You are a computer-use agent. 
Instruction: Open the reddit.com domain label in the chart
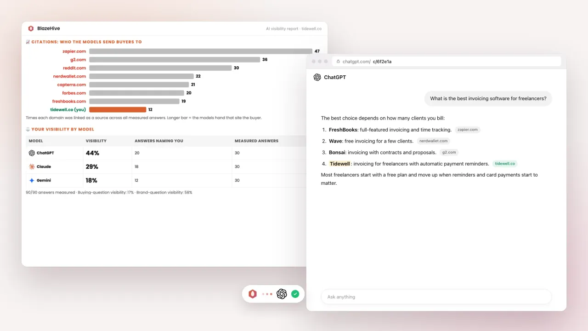[x=74, y=68]
